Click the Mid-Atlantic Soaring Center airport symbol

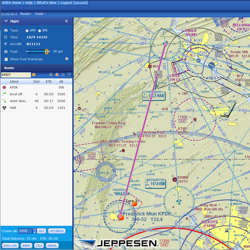tap(123, 150)
